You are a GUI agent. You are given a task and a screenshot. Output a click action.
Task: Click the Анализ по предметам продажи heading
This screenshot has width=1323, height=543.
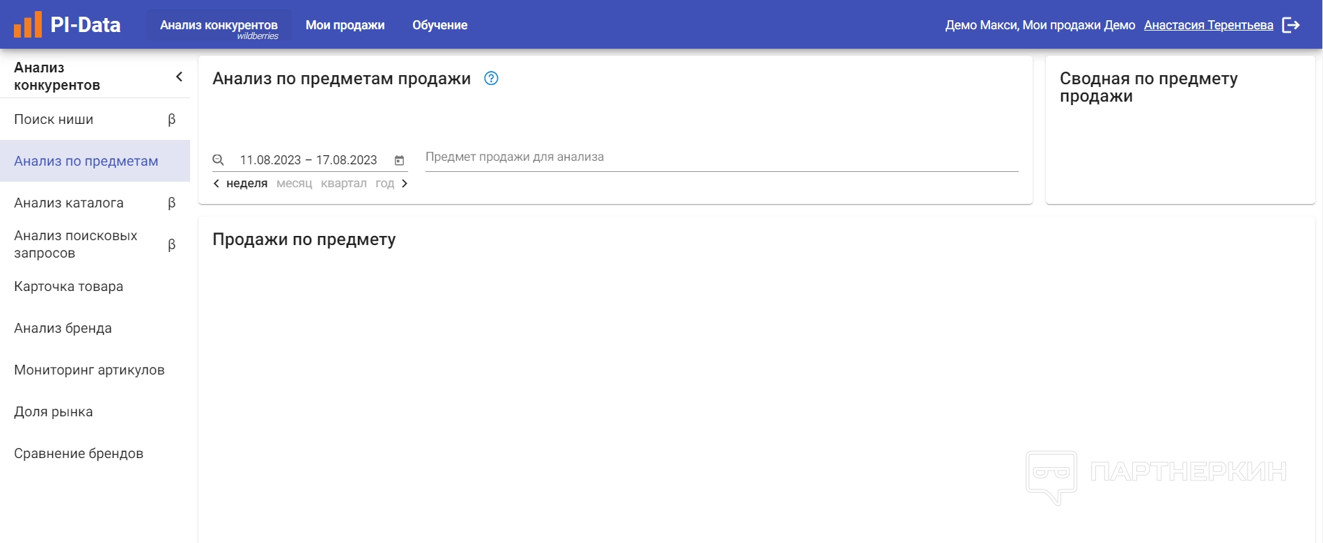tap(342, 79)
